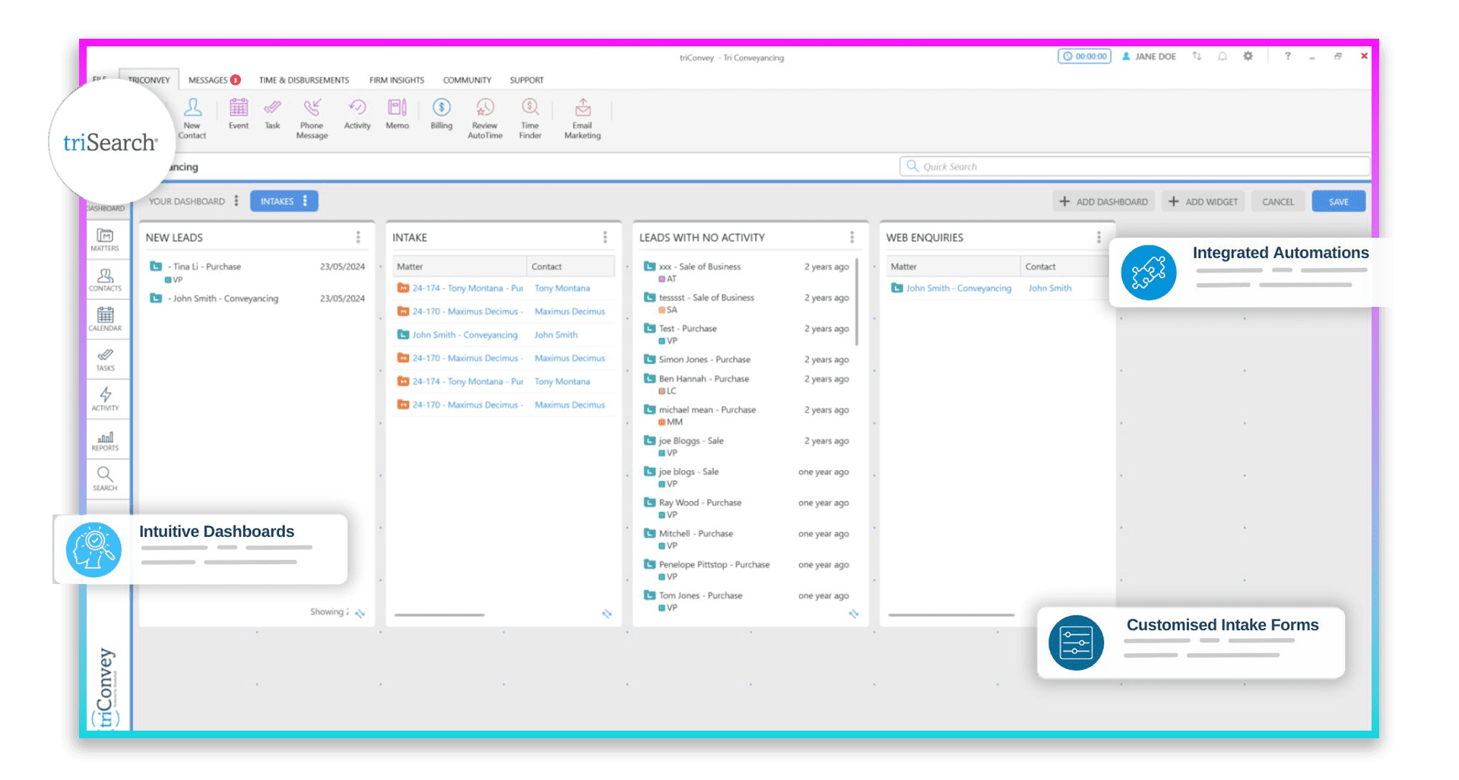
Task: Open John Smith contact in Web Enquiries
Action: click(x=1050, y=288)
